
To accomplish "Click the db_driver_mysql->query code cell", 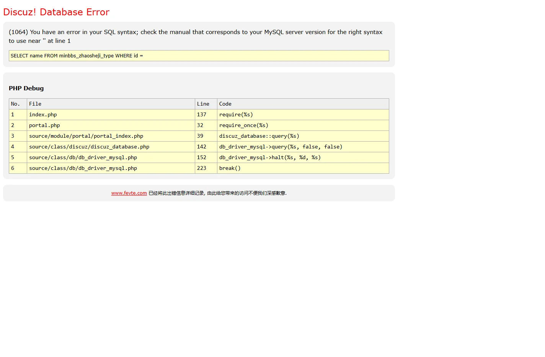I will coord(303,147).
